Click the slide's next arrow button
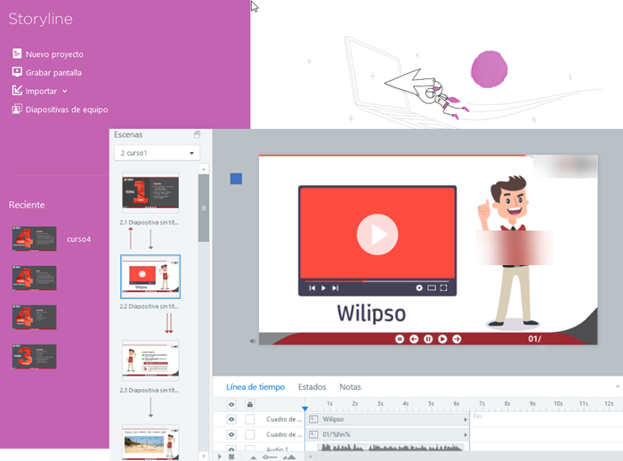Screen dimensions: 623x461 coord(457,339)
